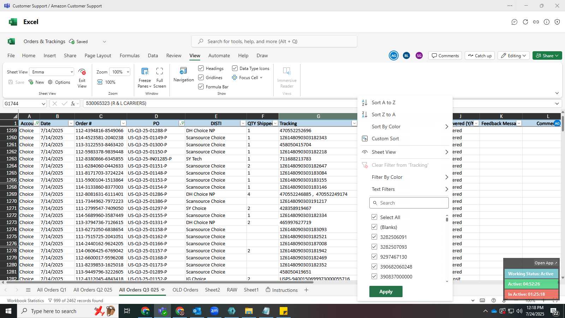The height and width of the screenshot is (318, 565).
Task: Click the search for tools box
Action: coord(274,41)
